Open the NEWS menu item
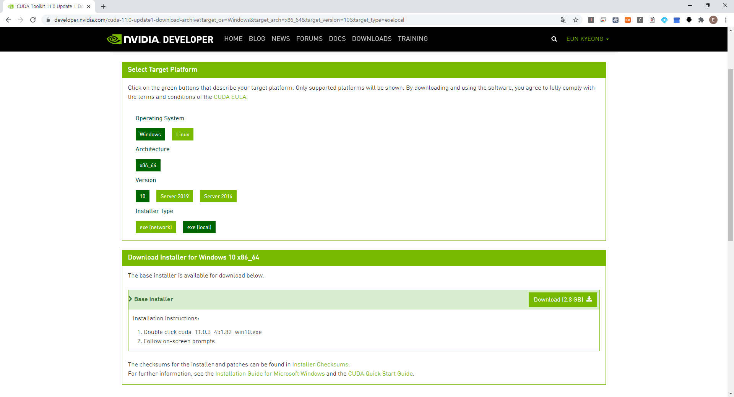This screenshot has width=734, height=397. 281,39
